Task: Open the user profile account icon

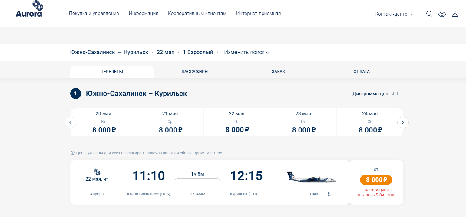Action: 455,14
